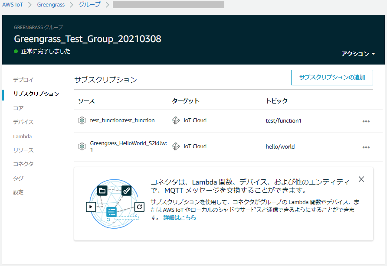
Task: Click the hello/world topic
Action: coord(280,147)
